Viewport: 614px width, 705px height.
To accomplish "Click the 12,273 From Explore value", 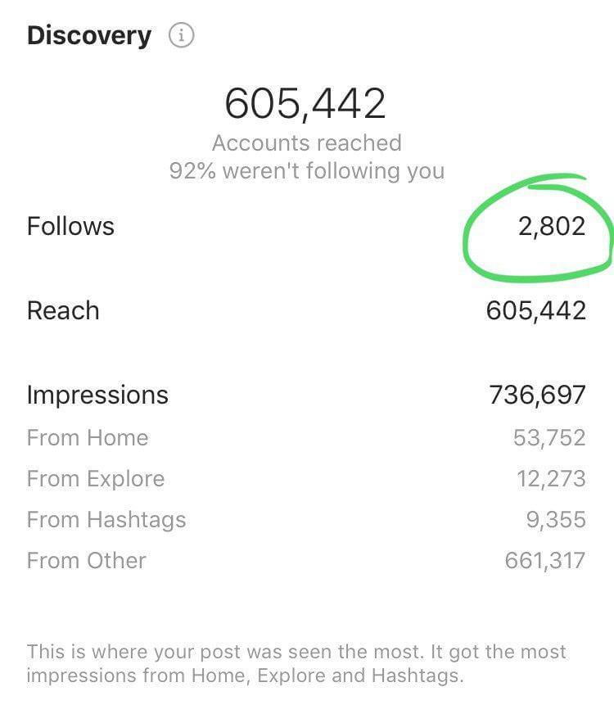I will [551, 479].
